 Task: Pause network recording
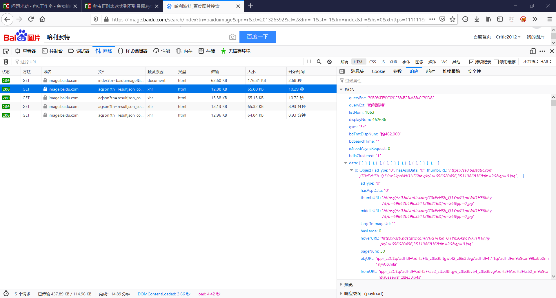point(309,62)
